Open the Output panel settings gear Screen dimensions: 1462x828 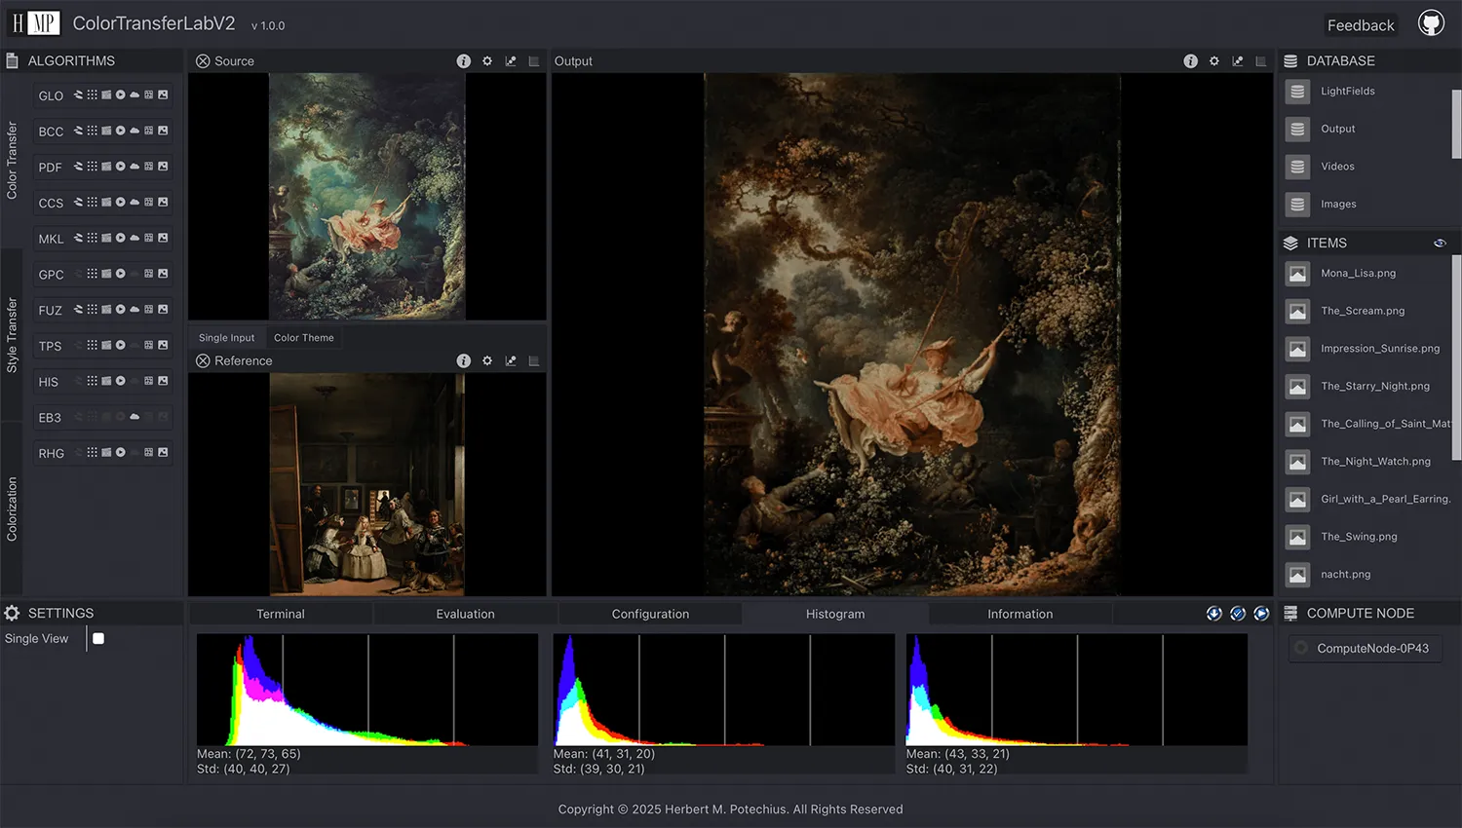[1214, 61]
